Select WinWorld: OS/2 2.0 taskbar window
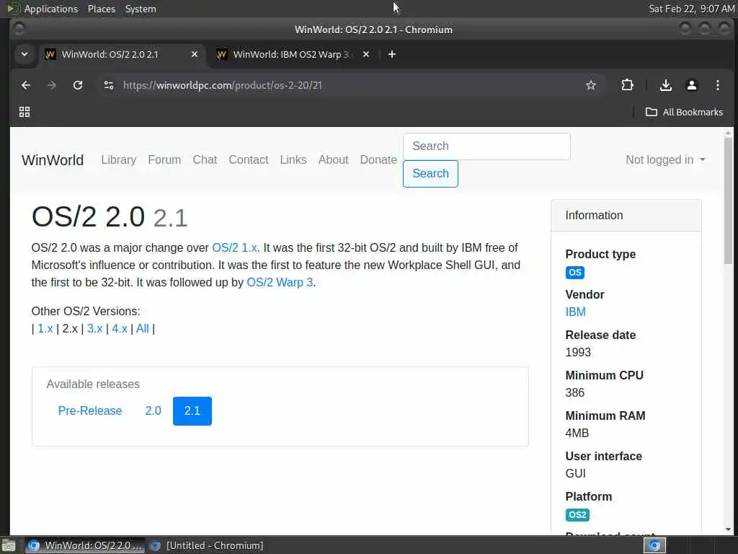 [85, 545]
